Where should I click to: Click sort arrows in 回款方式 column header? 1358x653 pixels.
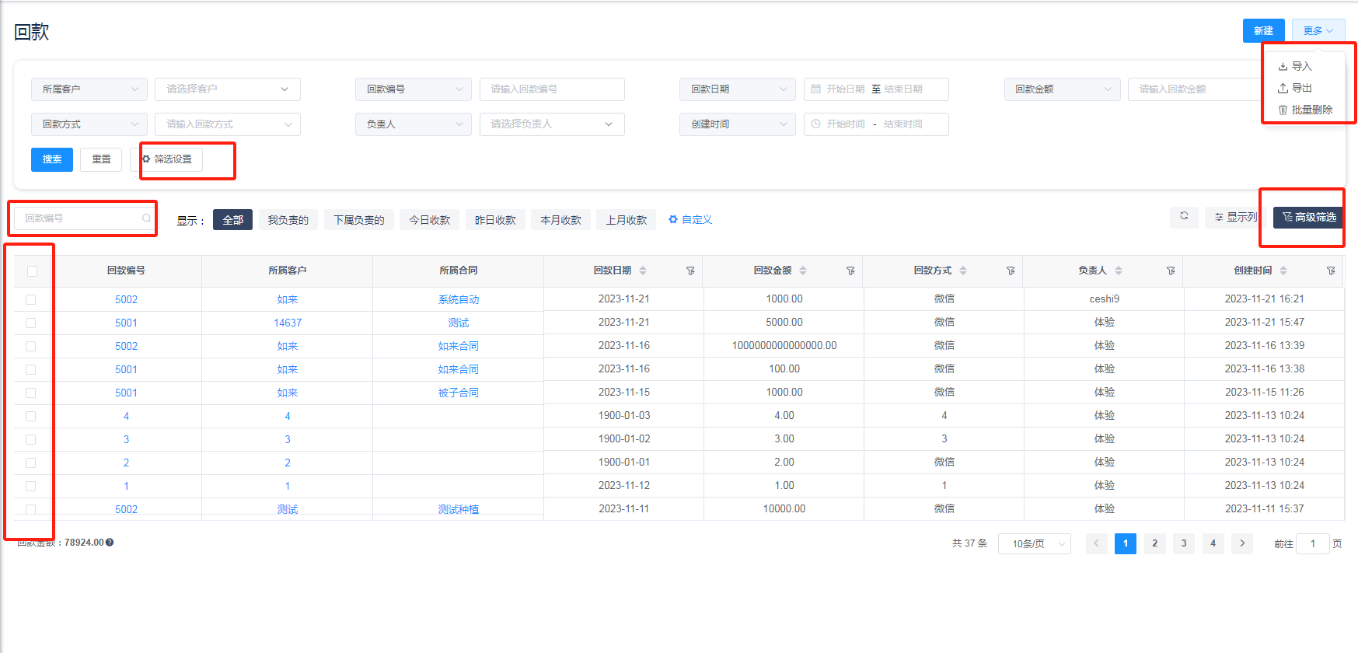click(963, 271)
